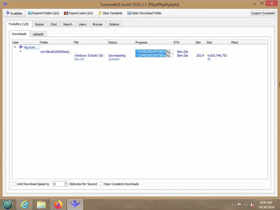Click the 252.9 Kbs value
Screen dimensions: 280x210
[x=200, y=56]
